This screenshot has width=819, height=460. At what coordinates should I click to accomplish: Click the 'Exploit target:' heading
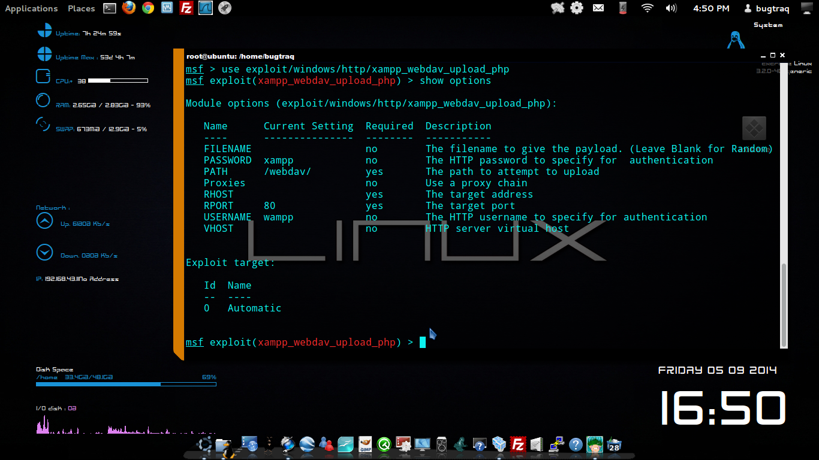[231, 262]
